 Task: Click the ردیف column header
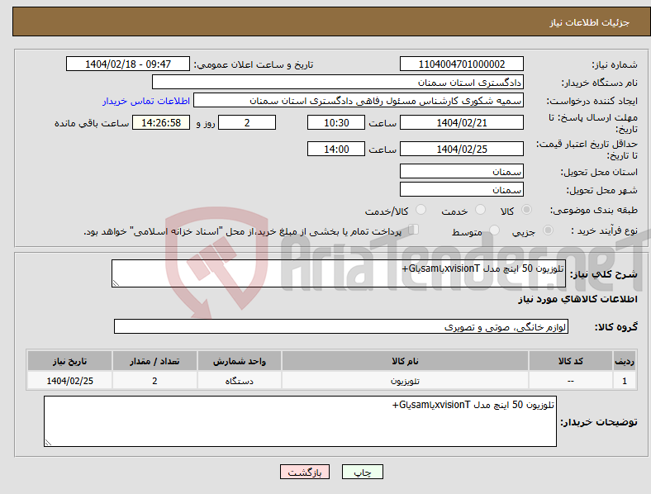click(x=625, y=361)
